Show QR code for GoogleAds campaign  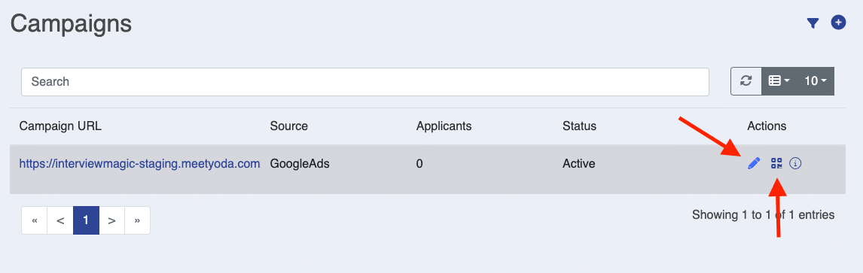click(x=776, y=163)
